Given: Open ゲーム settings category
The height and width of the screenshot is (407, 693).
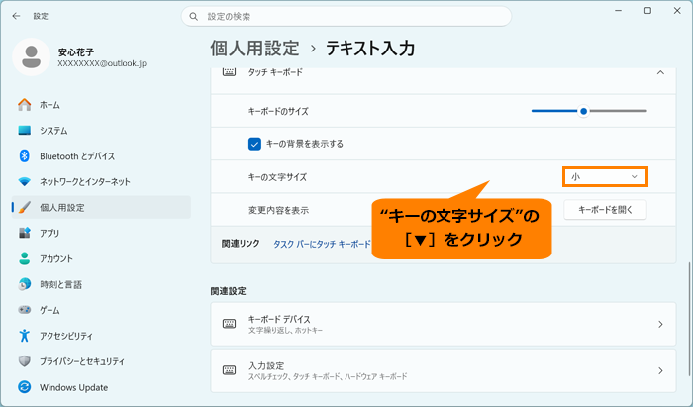Looking at the screenshot, I should (x=101, y=310).
